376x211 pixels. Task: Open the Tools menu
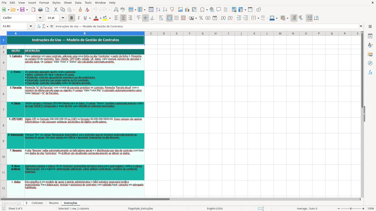88,3
